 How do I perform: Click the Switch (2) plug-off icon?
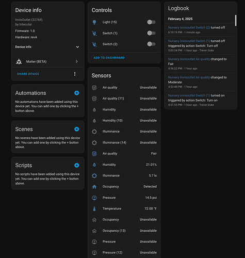(x=94, y=44)
